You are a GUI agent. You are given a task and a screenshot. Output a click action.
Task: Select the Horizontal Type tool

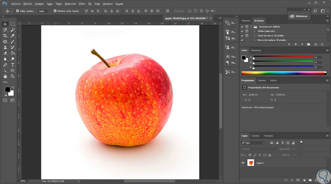[13, 65]
